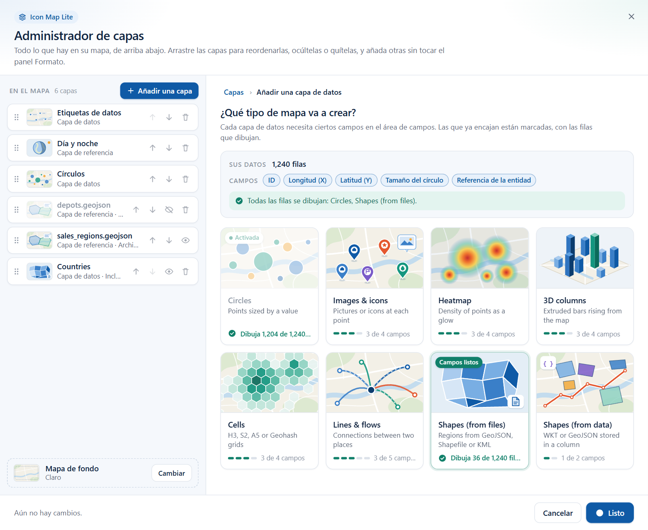Go back to Capas breadcrumb

(x=234, y=92)
